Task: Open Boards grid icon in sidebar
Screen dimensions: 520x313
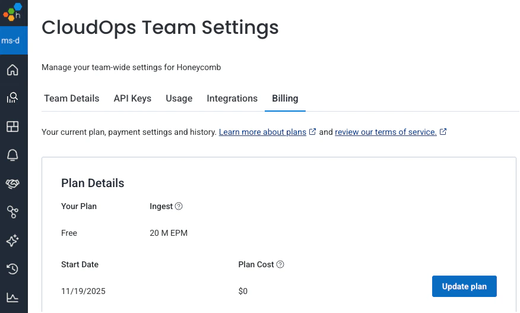Action: pyautogui.click(x=12, y=127)
